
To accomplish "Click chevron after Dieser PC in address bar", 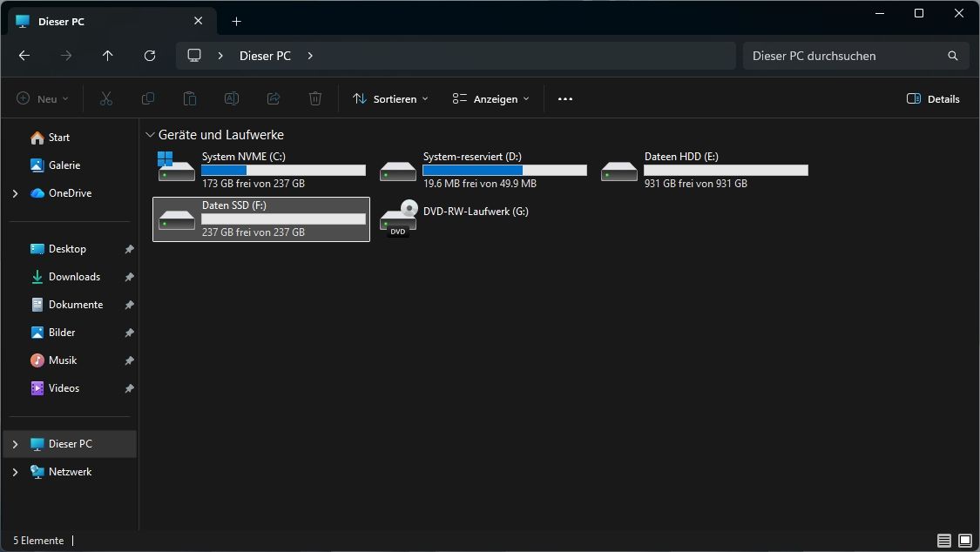I will pyautogui.click(x=310, y=56).
